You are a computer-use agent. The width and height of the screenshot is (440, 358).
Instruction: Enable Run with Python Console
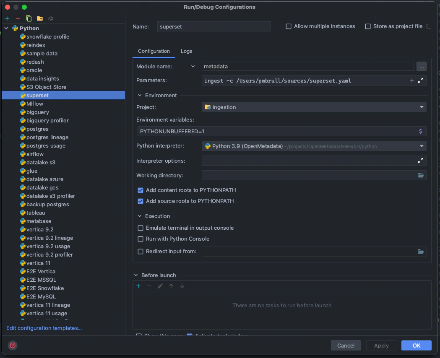point(141,239)
